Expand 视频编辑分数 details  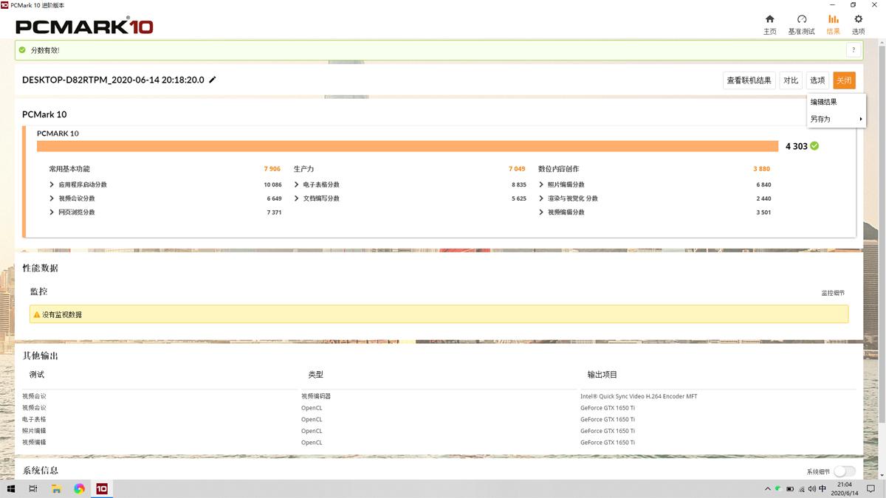pos(541,212)
